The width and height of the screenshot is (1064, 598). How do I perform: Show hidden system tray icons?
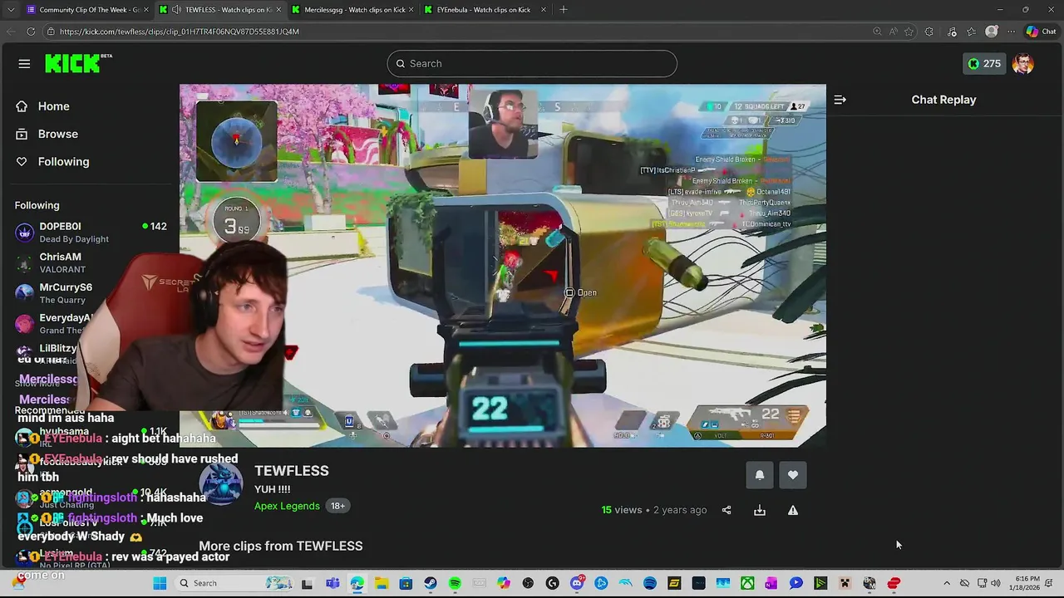[x=946, y=583]
